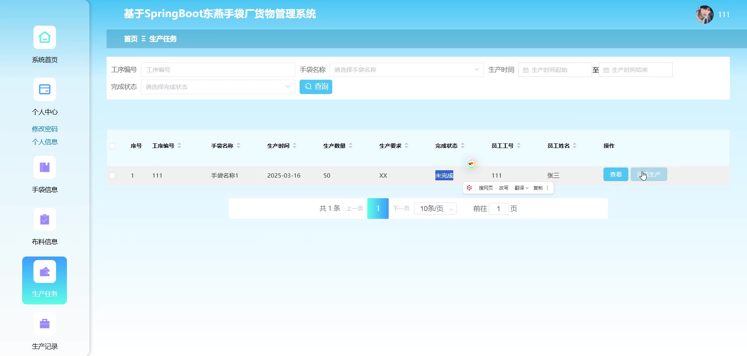Click the 个人中心 card icon
This screenshot has width=747, height=356.
click(x=45, y=89)
